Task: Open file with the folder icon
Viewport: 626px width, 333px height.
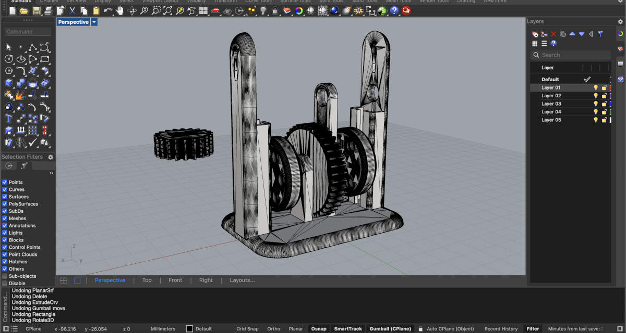Action: pos(24,10)
